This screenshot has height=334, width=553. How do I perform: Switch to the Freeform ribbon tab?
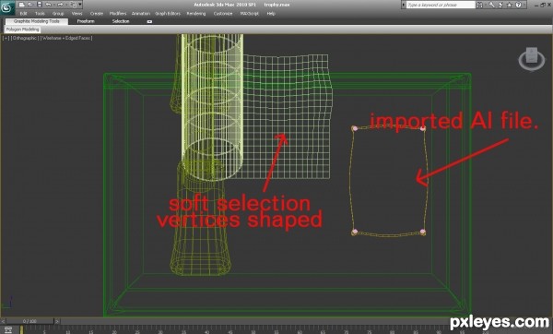tap(86, 21)
